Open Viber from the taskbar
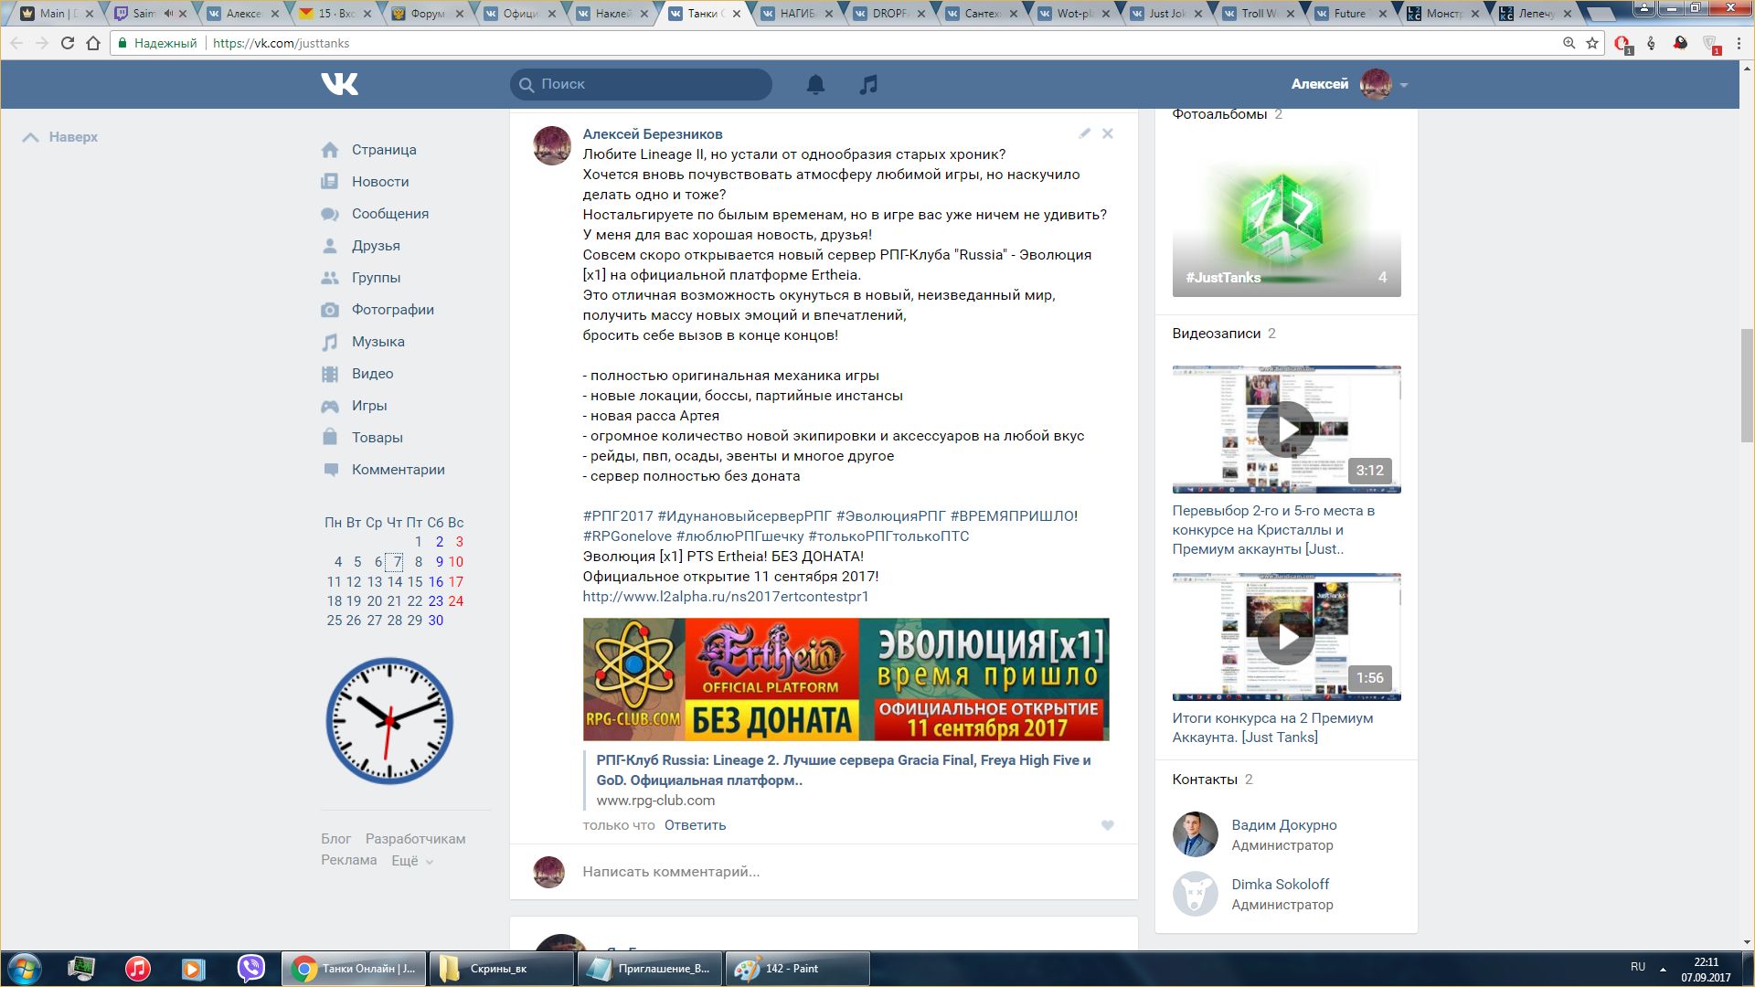This screenshot has height=987, width=1755. pos(250,969)
